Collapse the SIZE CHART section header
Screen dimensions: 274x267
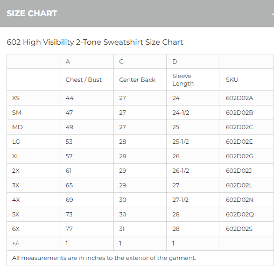pyautogui.click(x=137, y=13)
